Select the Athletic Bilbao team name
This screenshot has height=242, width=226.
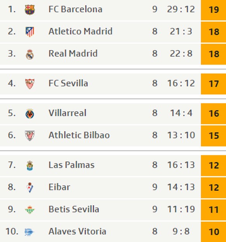click(x=79, y=135)
